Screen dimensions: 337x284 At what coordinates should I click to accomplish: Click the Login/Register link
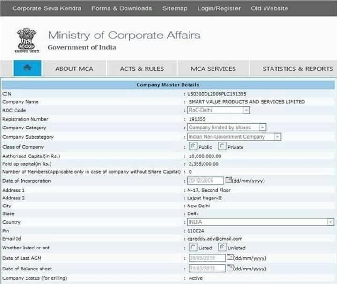(x=219, y=8)
